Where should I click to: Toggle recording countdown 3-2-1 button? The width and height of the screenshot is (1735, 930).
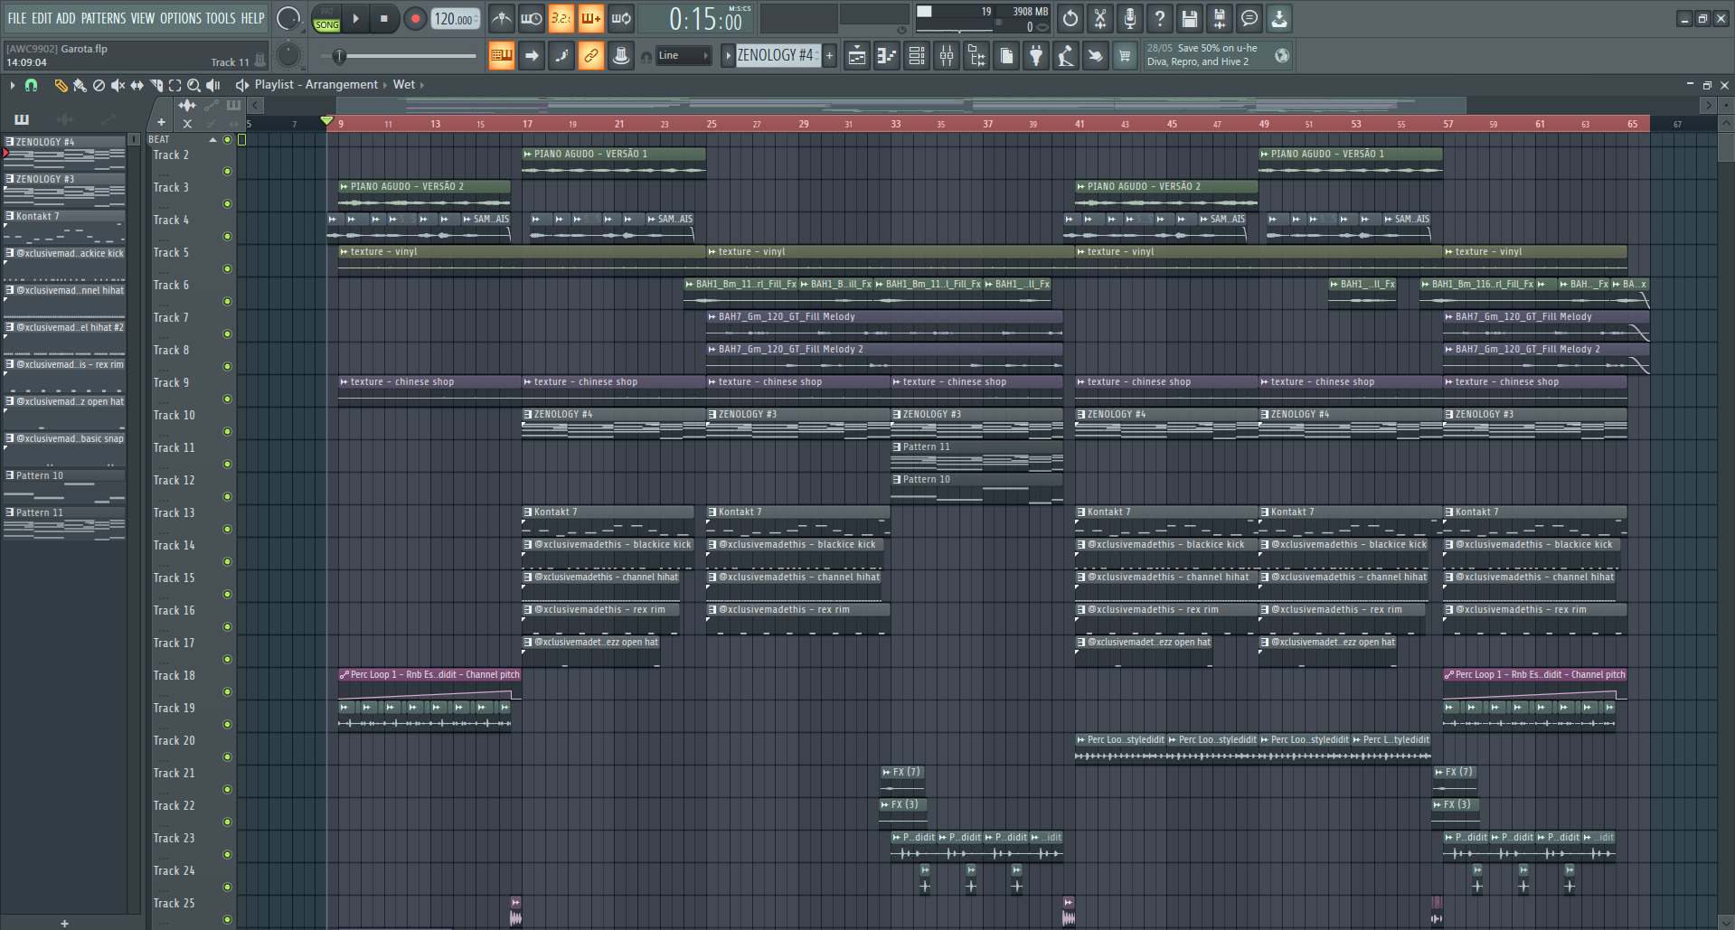[x=561, y=18]
